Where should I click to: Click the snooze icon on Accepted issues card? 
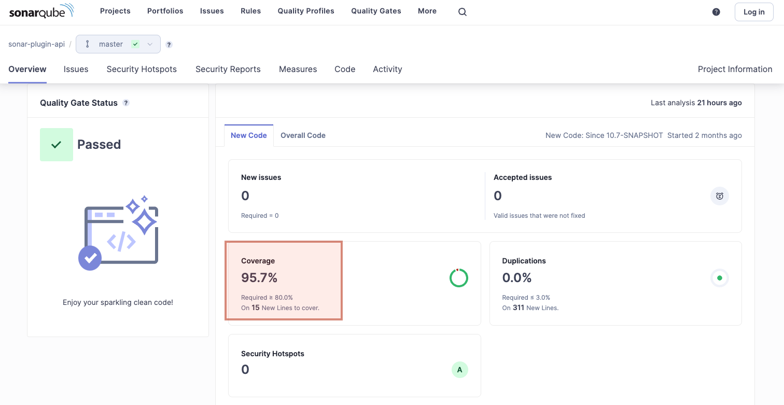(x=719, y=196)
